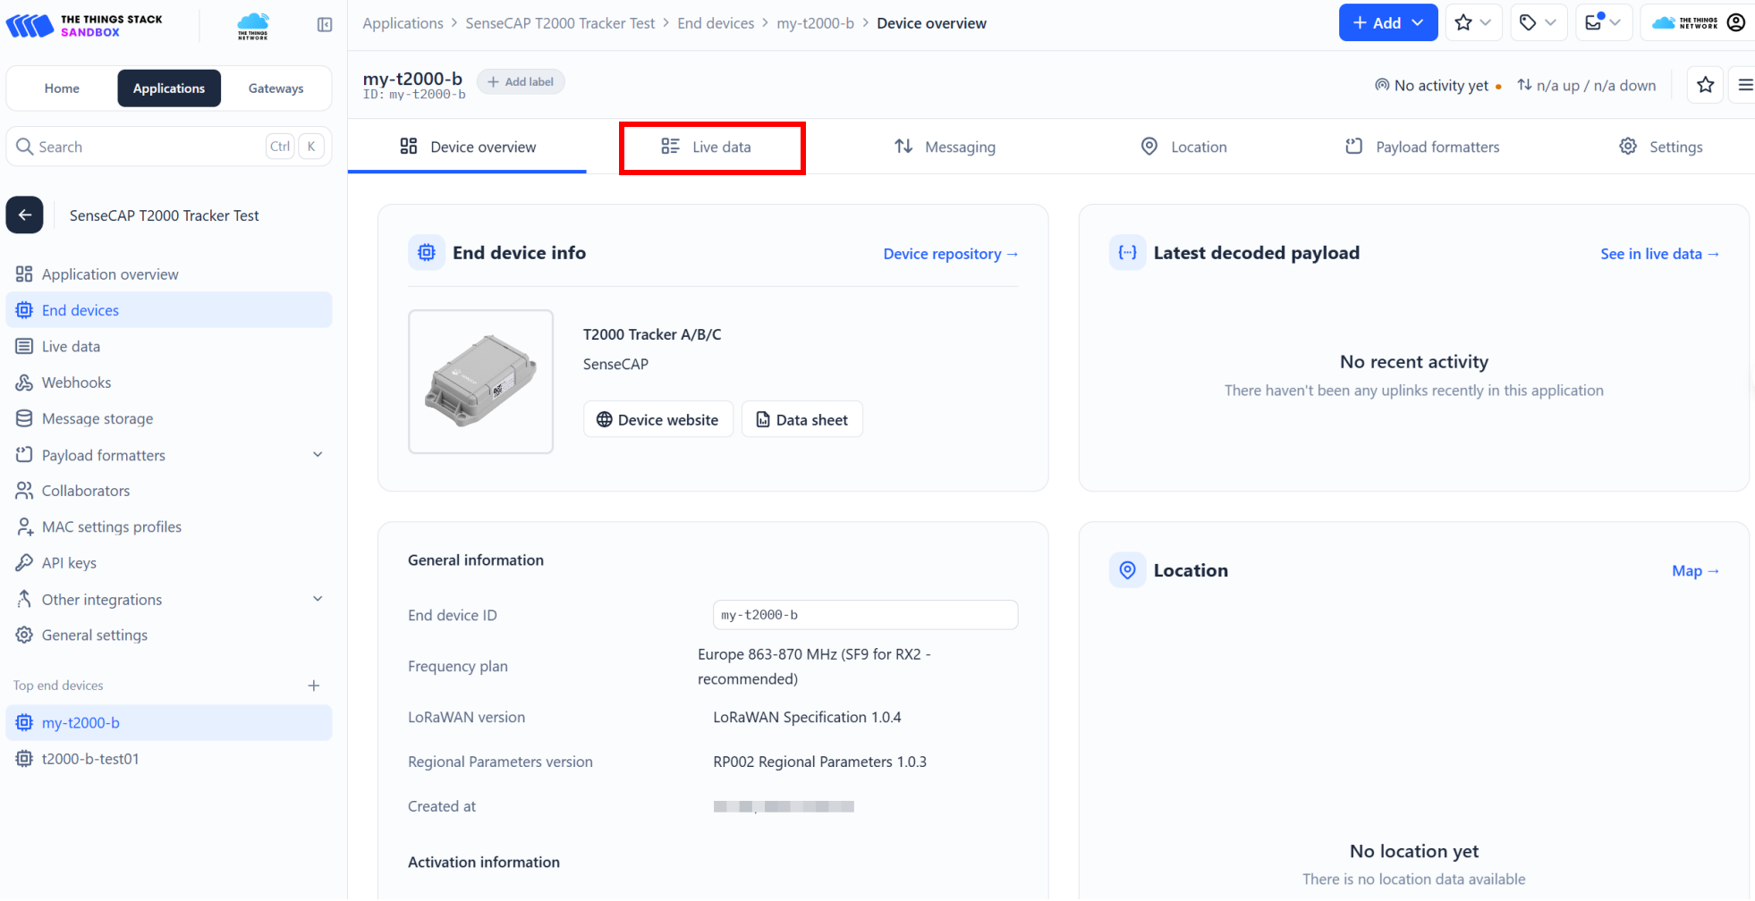Click the Device website button
The height and width of the screenshot is (901, 1755).
[x=658, y=420]
